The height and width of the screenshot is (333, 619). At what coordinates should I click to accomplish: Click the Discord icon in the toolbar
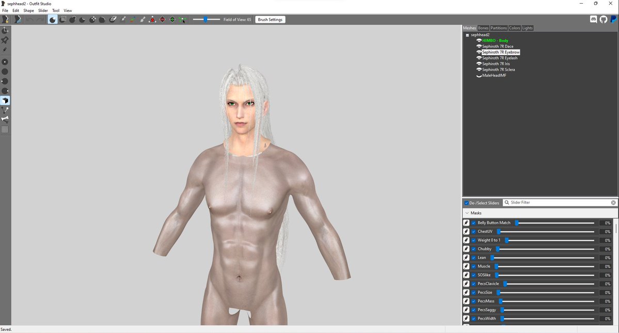593,19
